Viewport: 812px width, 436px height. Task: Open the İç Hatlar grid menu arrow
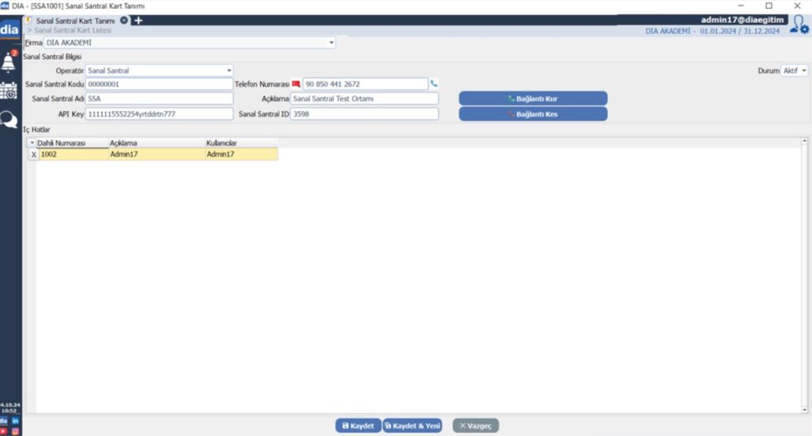[33, 143]
